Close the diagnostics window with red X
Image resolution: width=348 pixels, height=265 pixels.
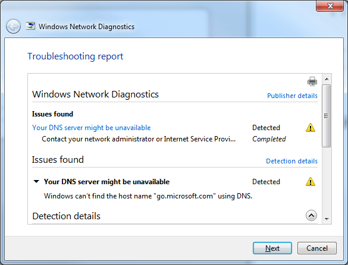[x=330, y=6]
